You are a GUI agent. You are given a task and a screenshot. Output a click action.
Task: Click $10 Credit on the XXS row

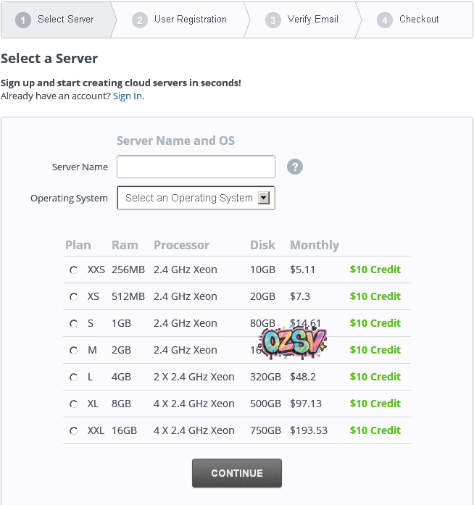click(375, 270)
